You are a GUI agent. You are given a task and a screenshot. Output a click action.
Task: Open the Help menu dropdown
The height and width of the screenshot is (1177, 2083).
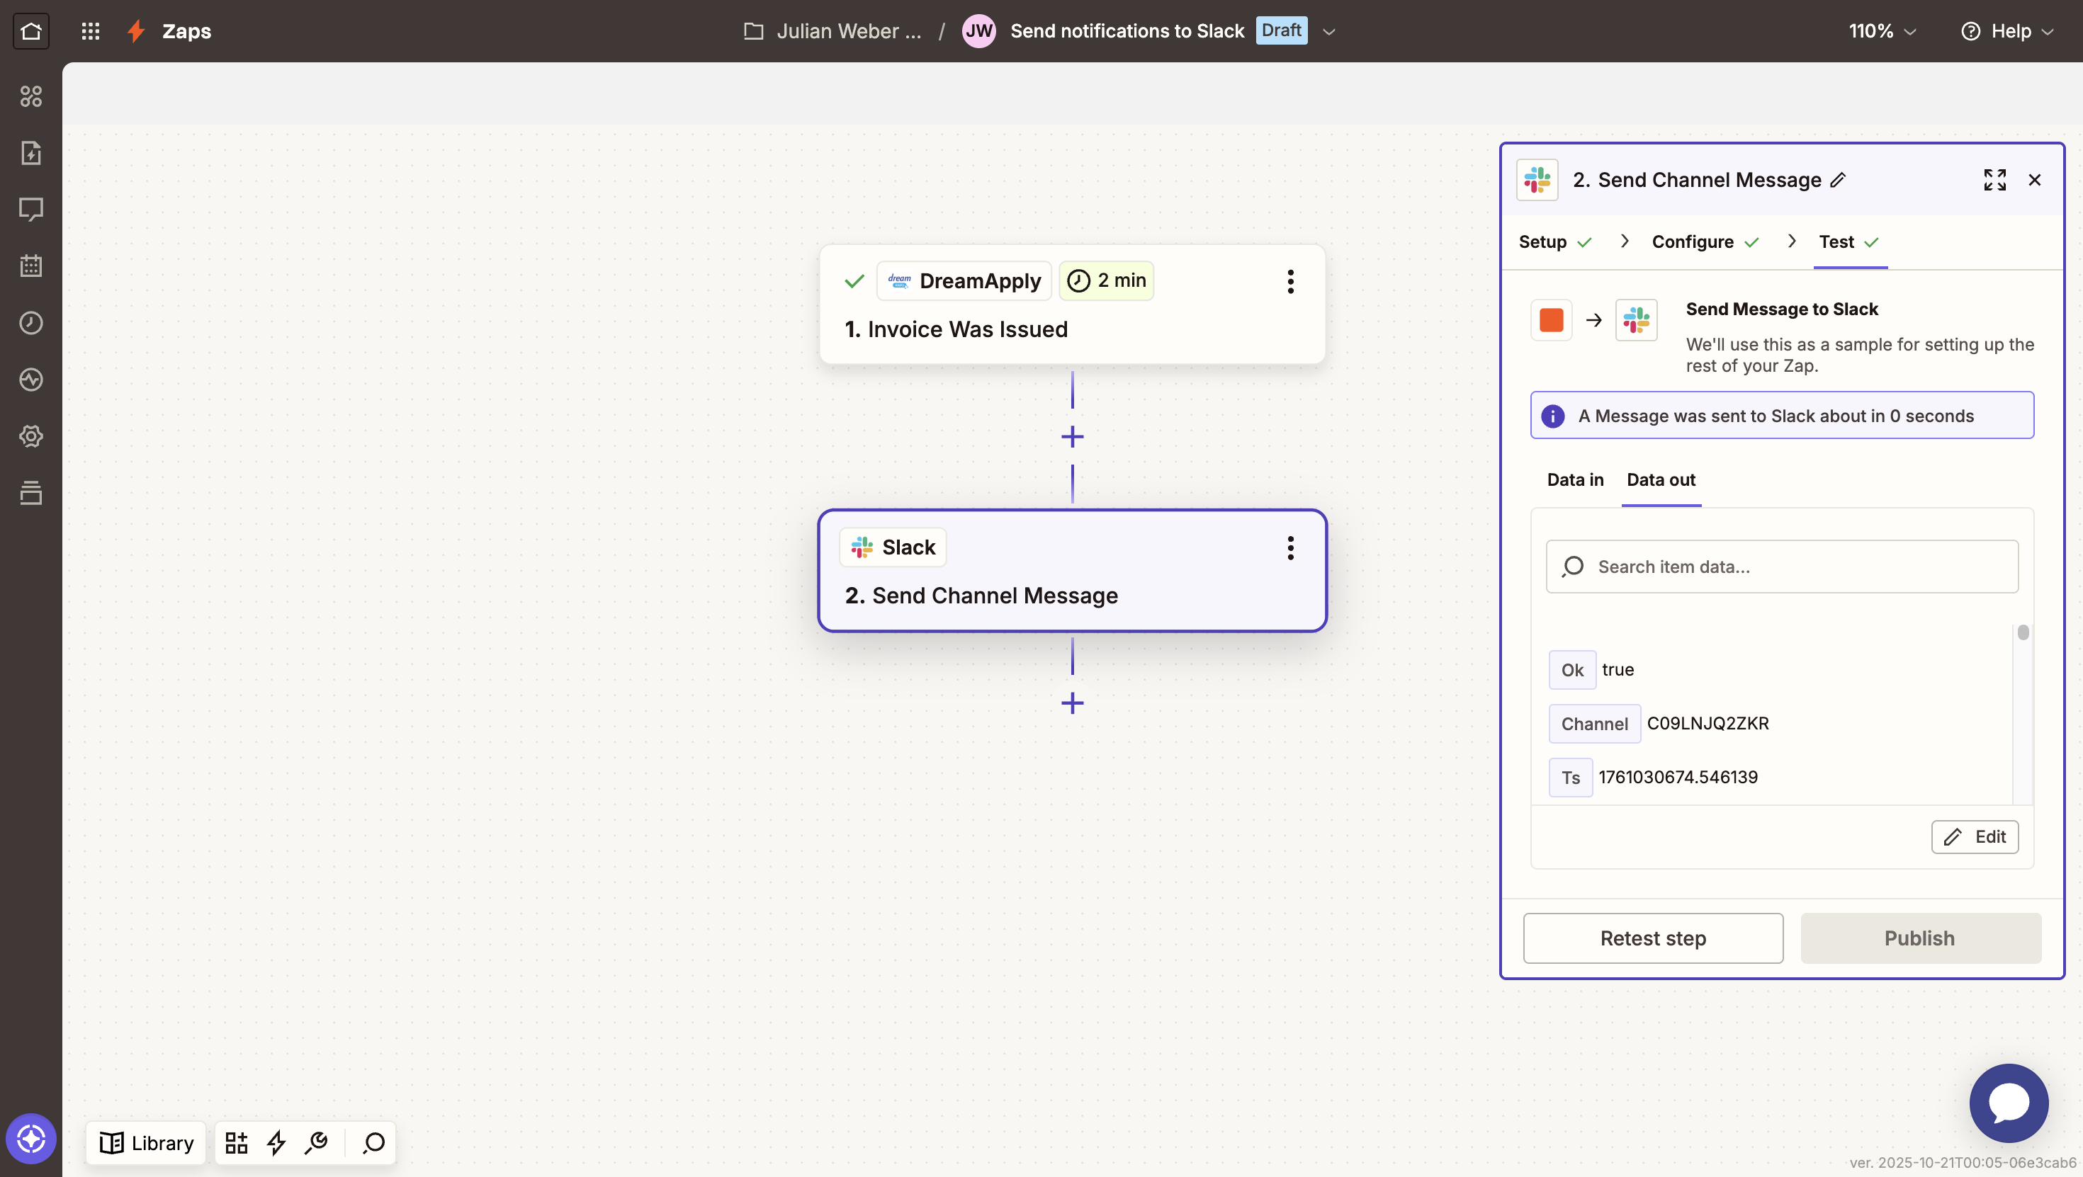pos(2008,30)
